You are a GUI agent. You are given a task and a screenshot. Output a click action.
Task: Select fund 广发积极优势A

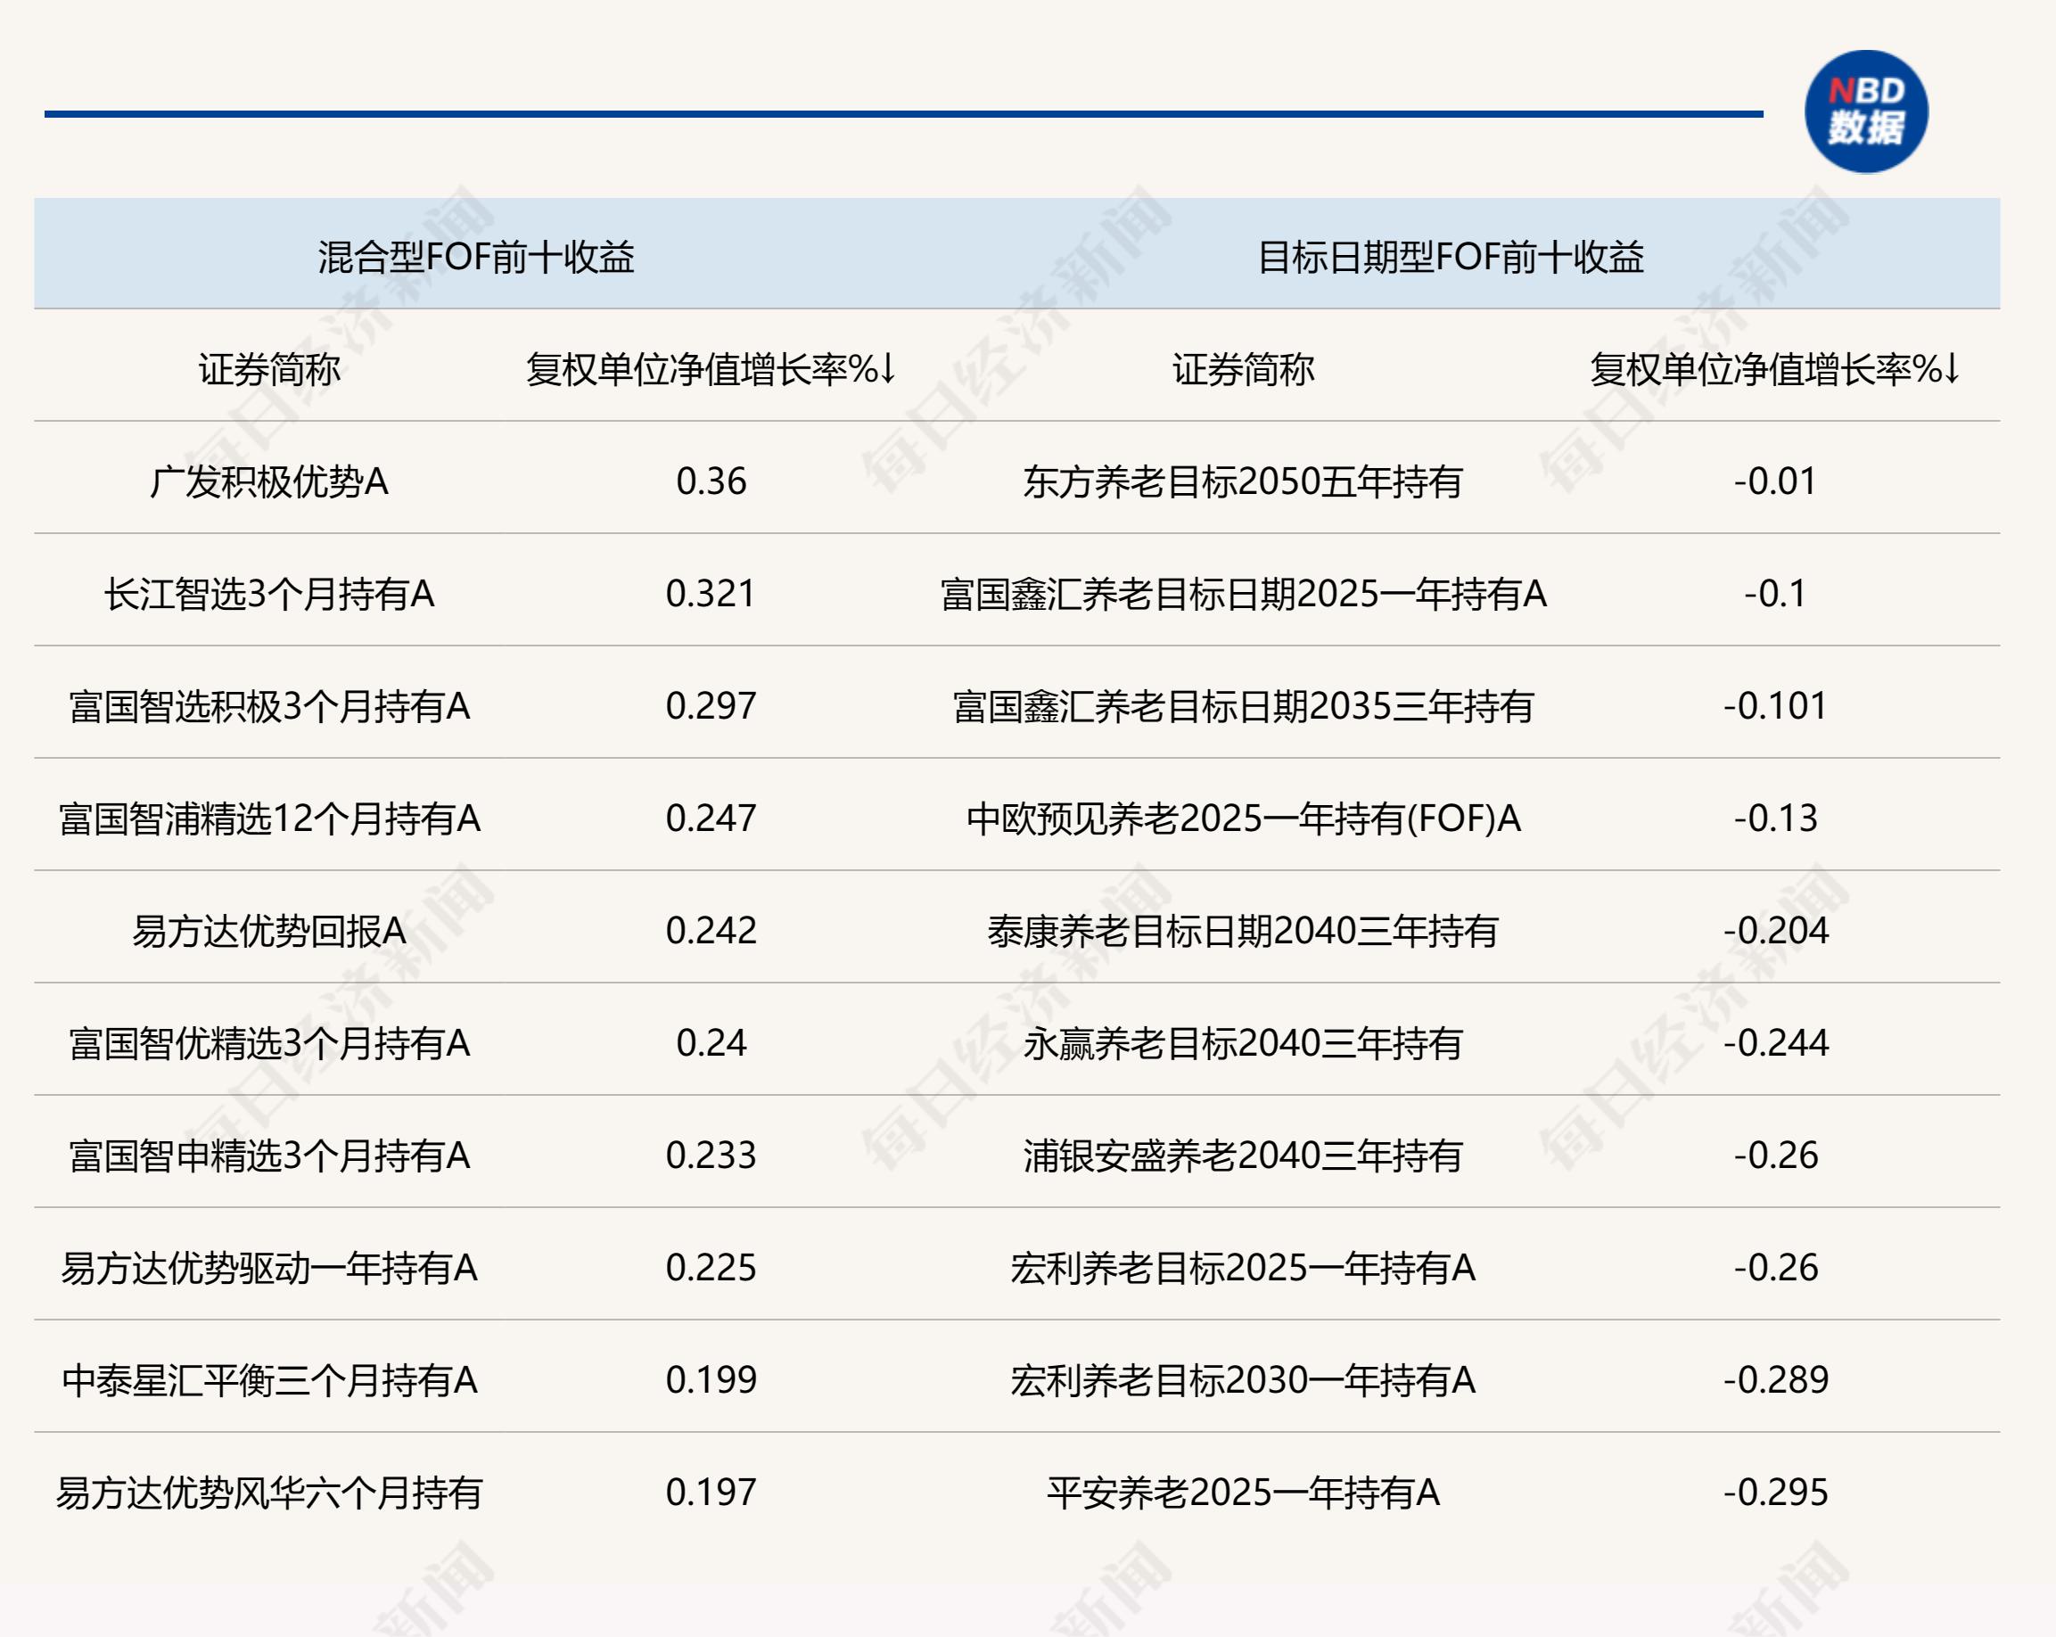(x=269, y=481)
